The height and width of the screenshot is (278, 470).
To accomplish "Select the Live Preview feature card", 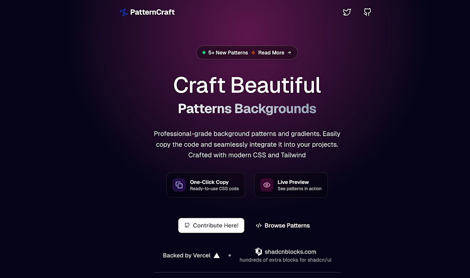I will [291, 185].
